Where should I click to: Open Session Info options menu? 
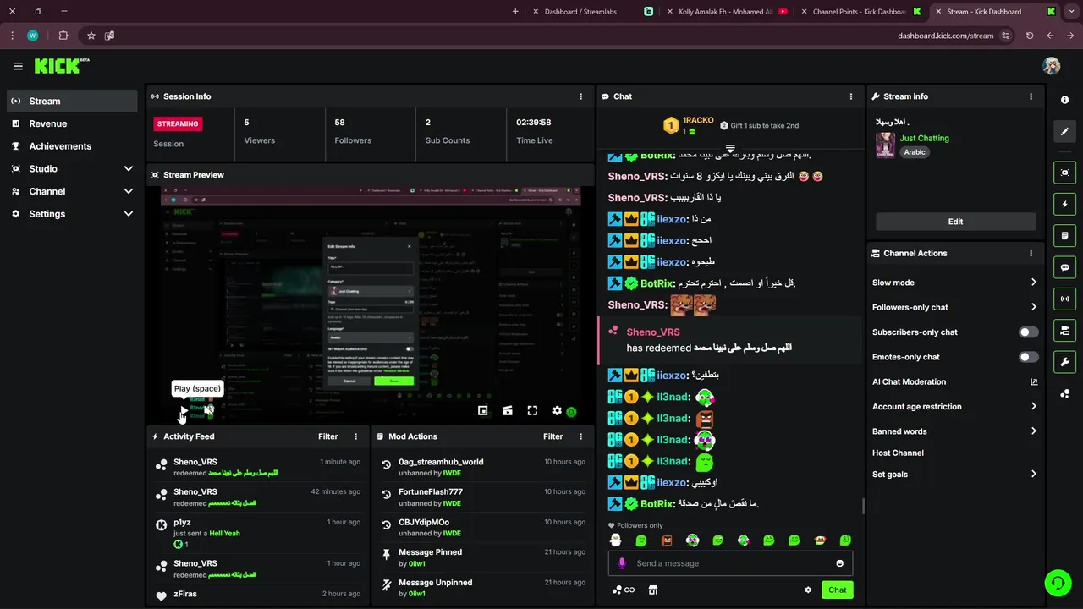[580, 96]
